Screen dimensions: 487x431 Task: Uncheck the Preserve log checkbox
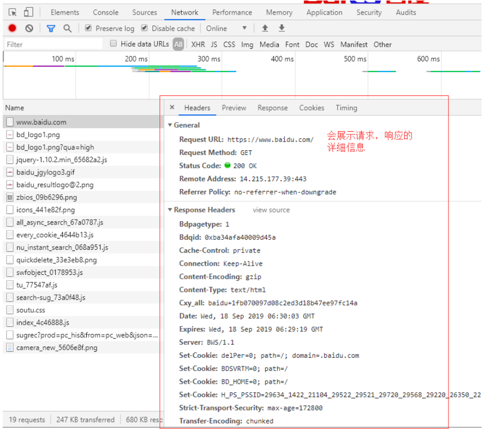coord(88,28)
